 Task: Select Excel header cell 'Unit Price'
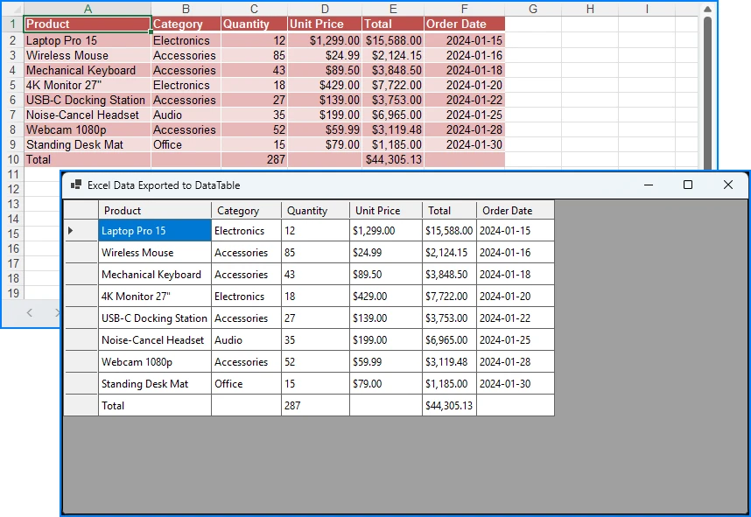[x=325, y=24]
